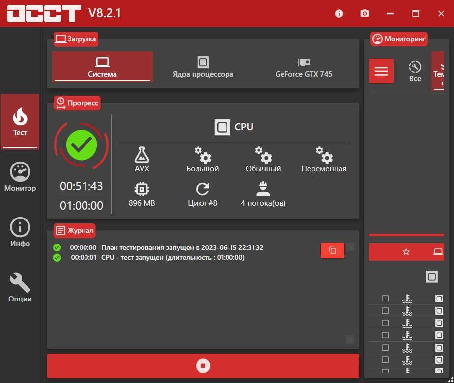This screenshot has width=454, height=383.
Task: Click the total duration 01:00:00
Action: pyautogui.click(x=82, y=206)
